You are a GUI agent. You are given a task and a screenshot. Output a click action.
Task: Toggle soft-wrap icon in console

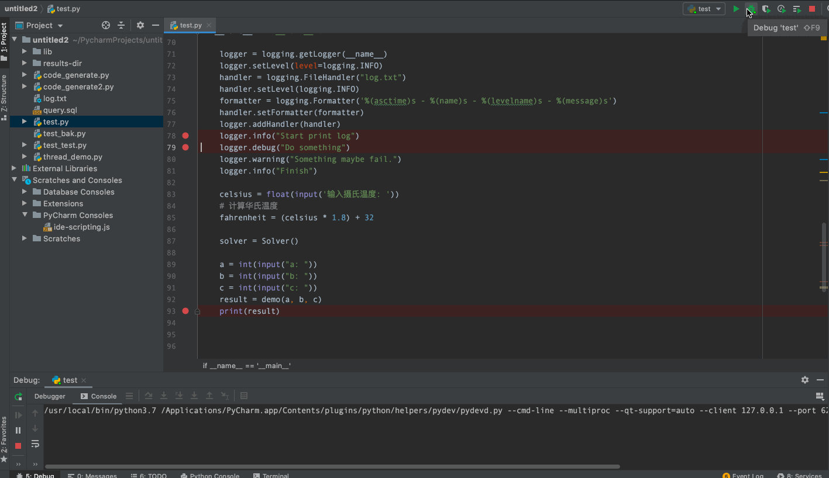35,444
